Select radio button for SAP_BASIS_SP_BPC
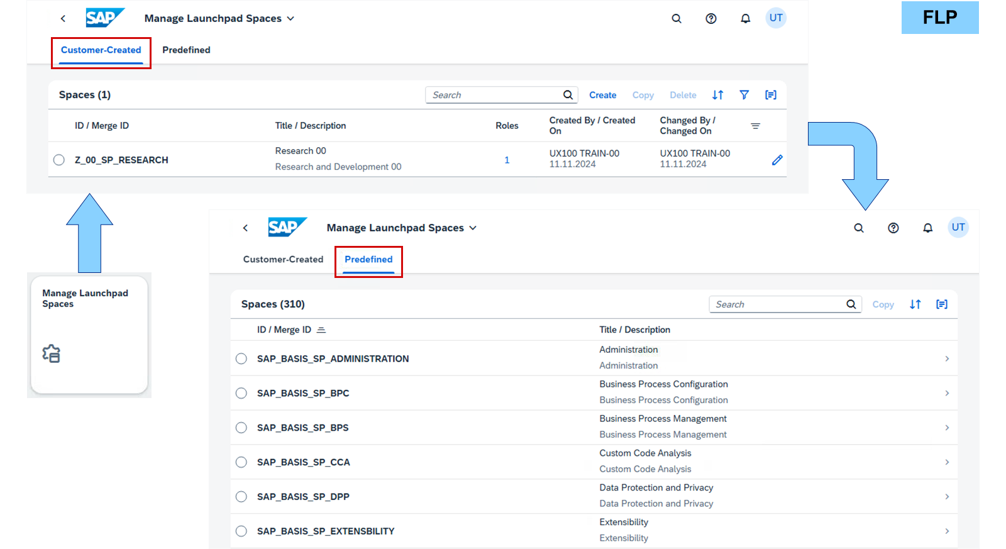This screenshot has height=549, width=1006. (241, 393)
